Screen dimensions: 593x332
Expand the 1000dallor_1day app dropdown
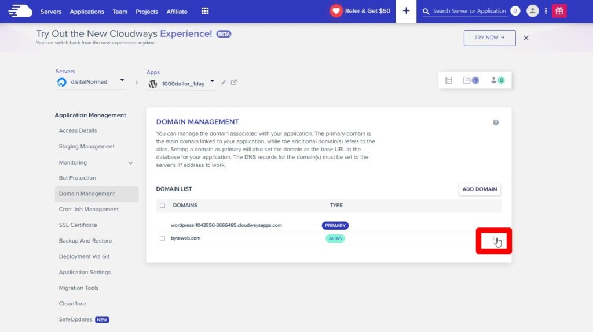(212, 81)
